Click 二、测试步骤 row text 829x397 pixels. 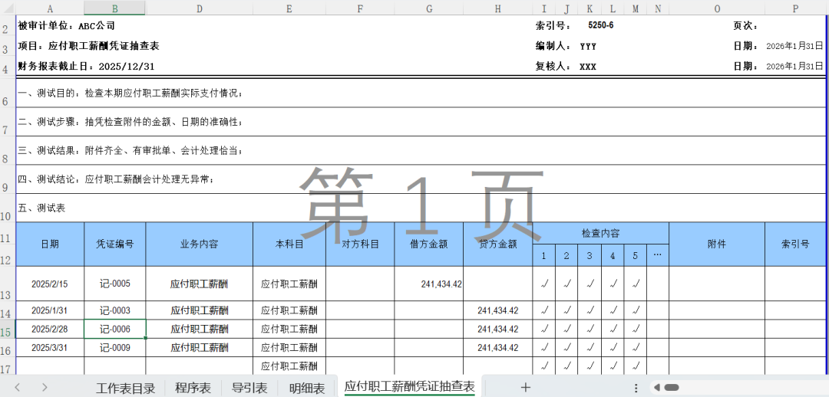click(130, 122)
